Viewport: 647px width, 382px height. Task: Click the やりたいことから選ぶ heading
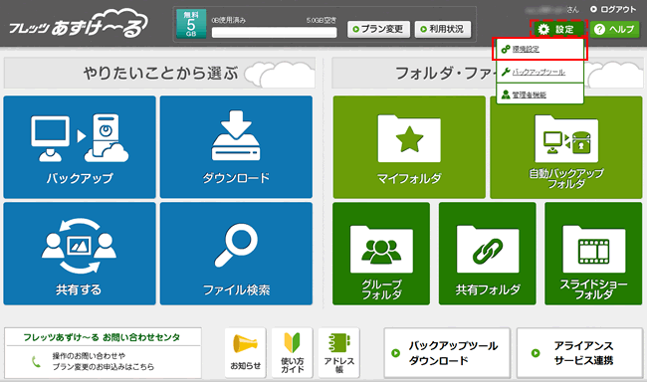click(x=160, y=73)
